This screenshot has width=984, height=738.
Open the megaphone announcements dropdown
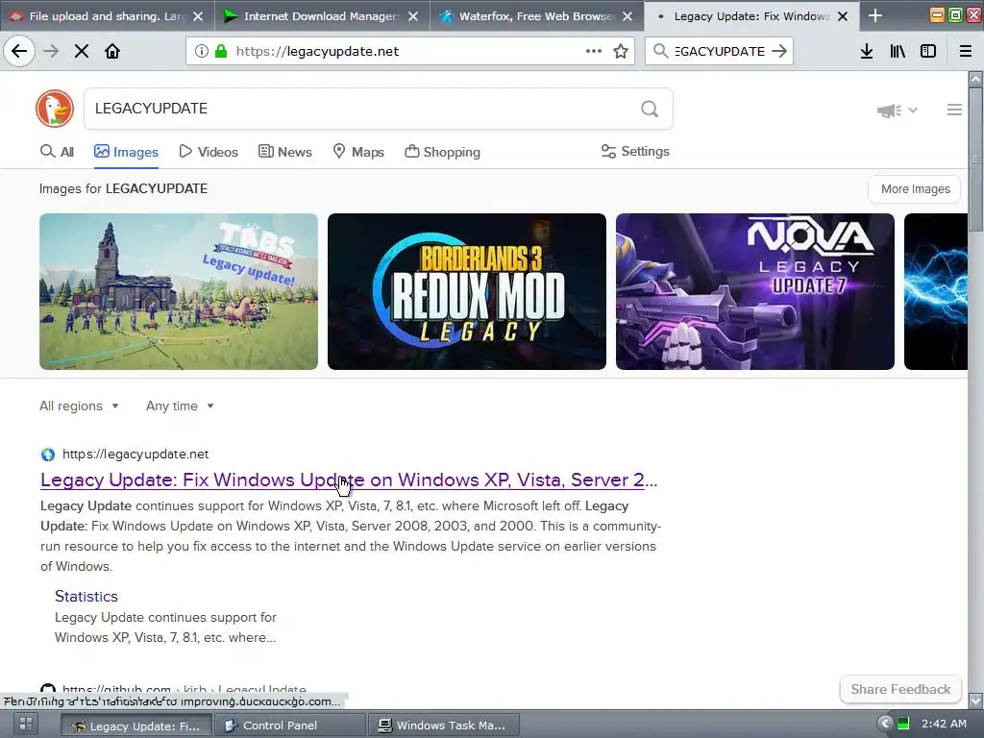(898, 111)
